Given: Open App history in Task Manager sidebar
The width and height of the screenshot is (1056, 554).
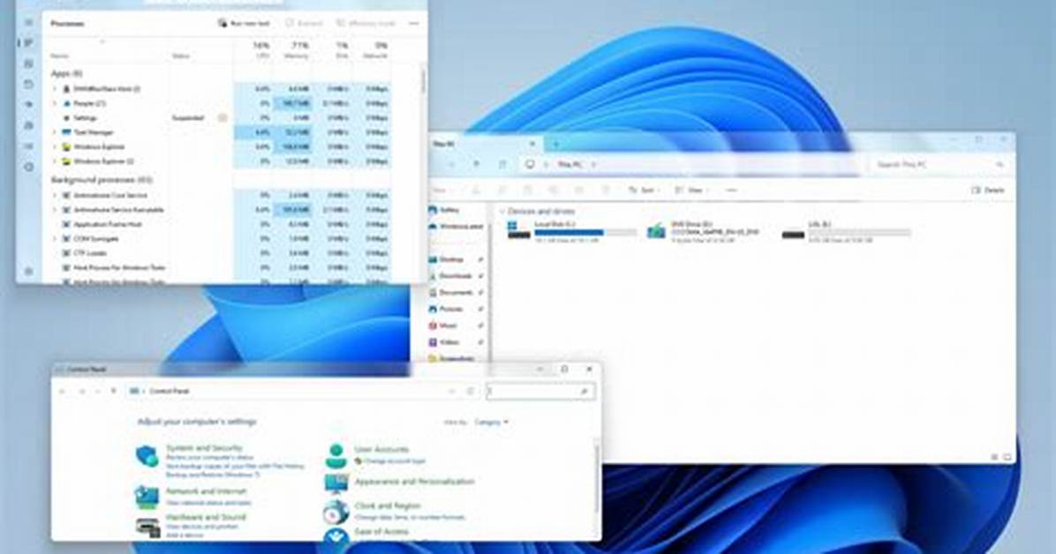Looking at the screenshot, I should (x=28, y=84).
